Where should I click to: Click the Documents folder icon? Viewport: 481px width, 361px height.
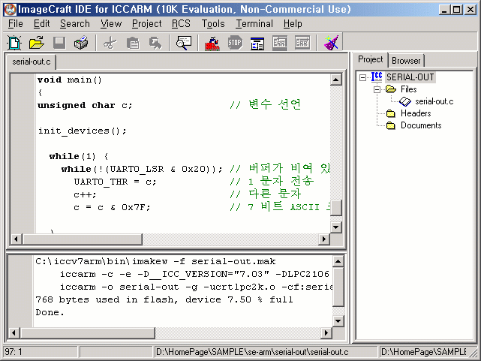click(390, 125)
